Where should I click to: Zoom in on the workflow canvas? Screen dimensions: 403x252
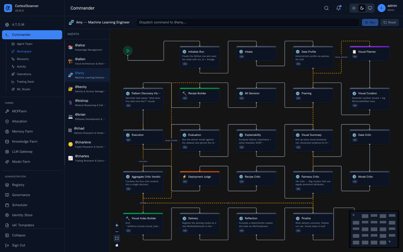[x=117, y=225]
